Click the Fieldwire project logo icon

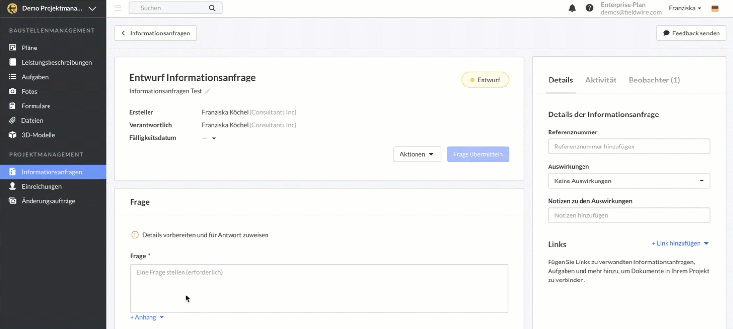[12, 8]
